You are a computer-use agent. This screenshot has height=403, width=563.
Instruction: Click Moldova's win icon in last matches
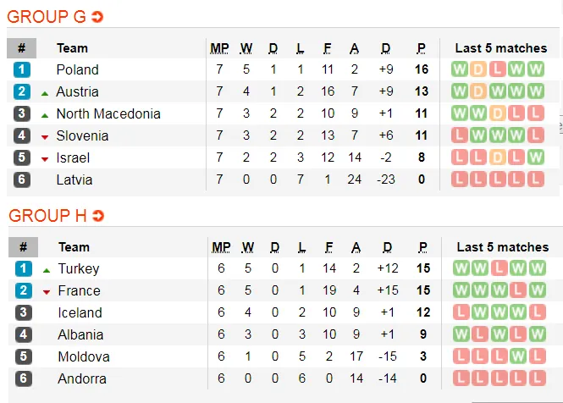pos(517,356)
